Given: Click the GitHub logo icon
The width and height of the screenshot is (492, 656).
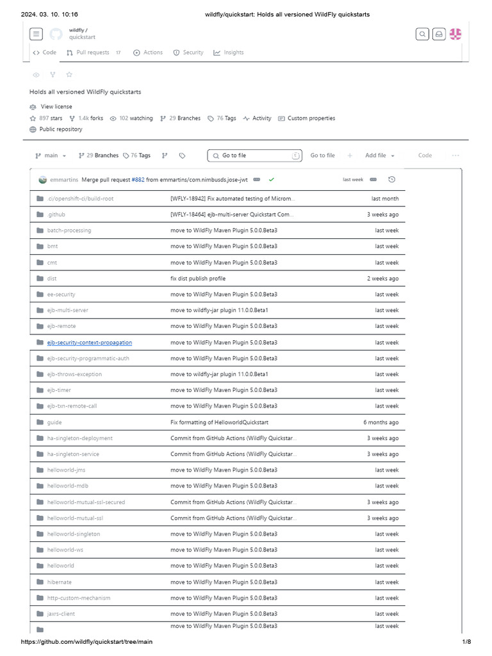Looking at the screenshot, I should [x=56, y=34].
